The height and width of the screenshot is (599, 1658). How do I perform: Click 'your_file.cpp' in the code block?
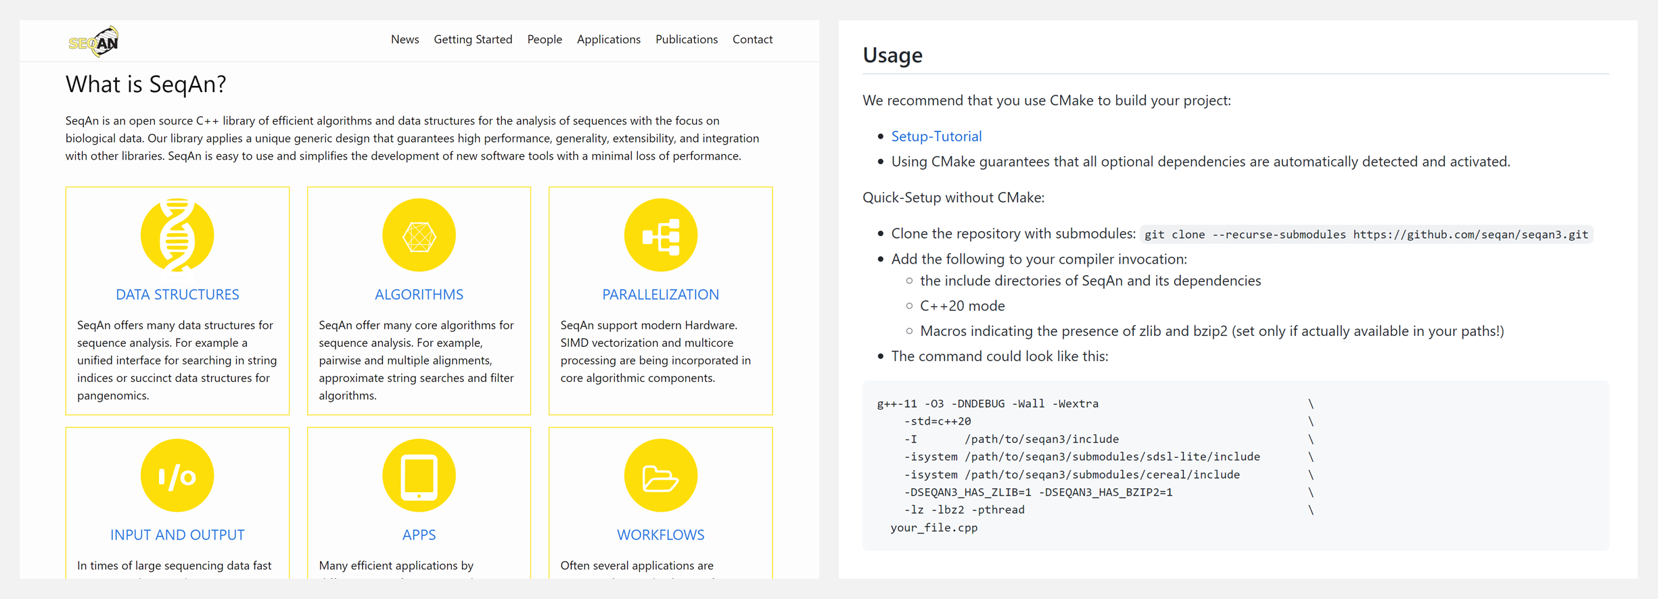pos(934,527)
